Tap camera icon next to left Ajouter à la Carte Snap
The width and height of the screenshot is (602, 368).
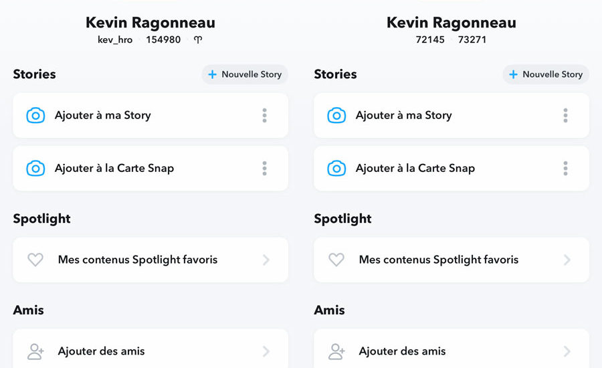click(x=35, y=168)
